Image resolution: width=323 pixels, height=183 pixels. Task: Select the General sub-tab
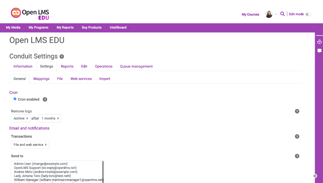tap(20, 79)
